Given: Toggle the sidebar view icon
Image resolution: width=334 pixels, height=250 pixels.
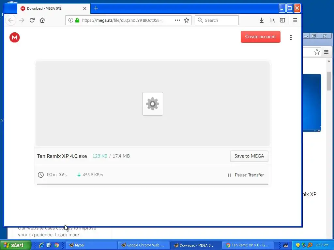Looking at the screenshot, I should pyautogui.click(x=282, y=20).
